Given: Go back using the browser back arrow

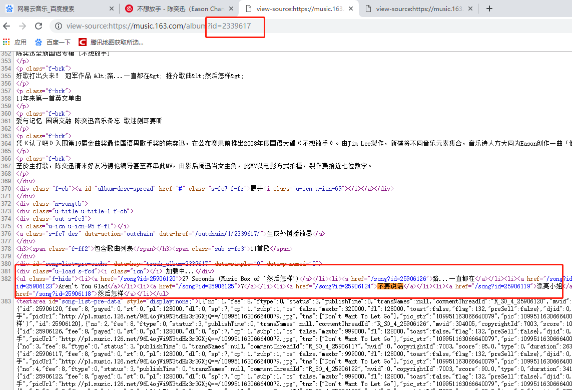Looking at the screenshot, I should [7, 26].
